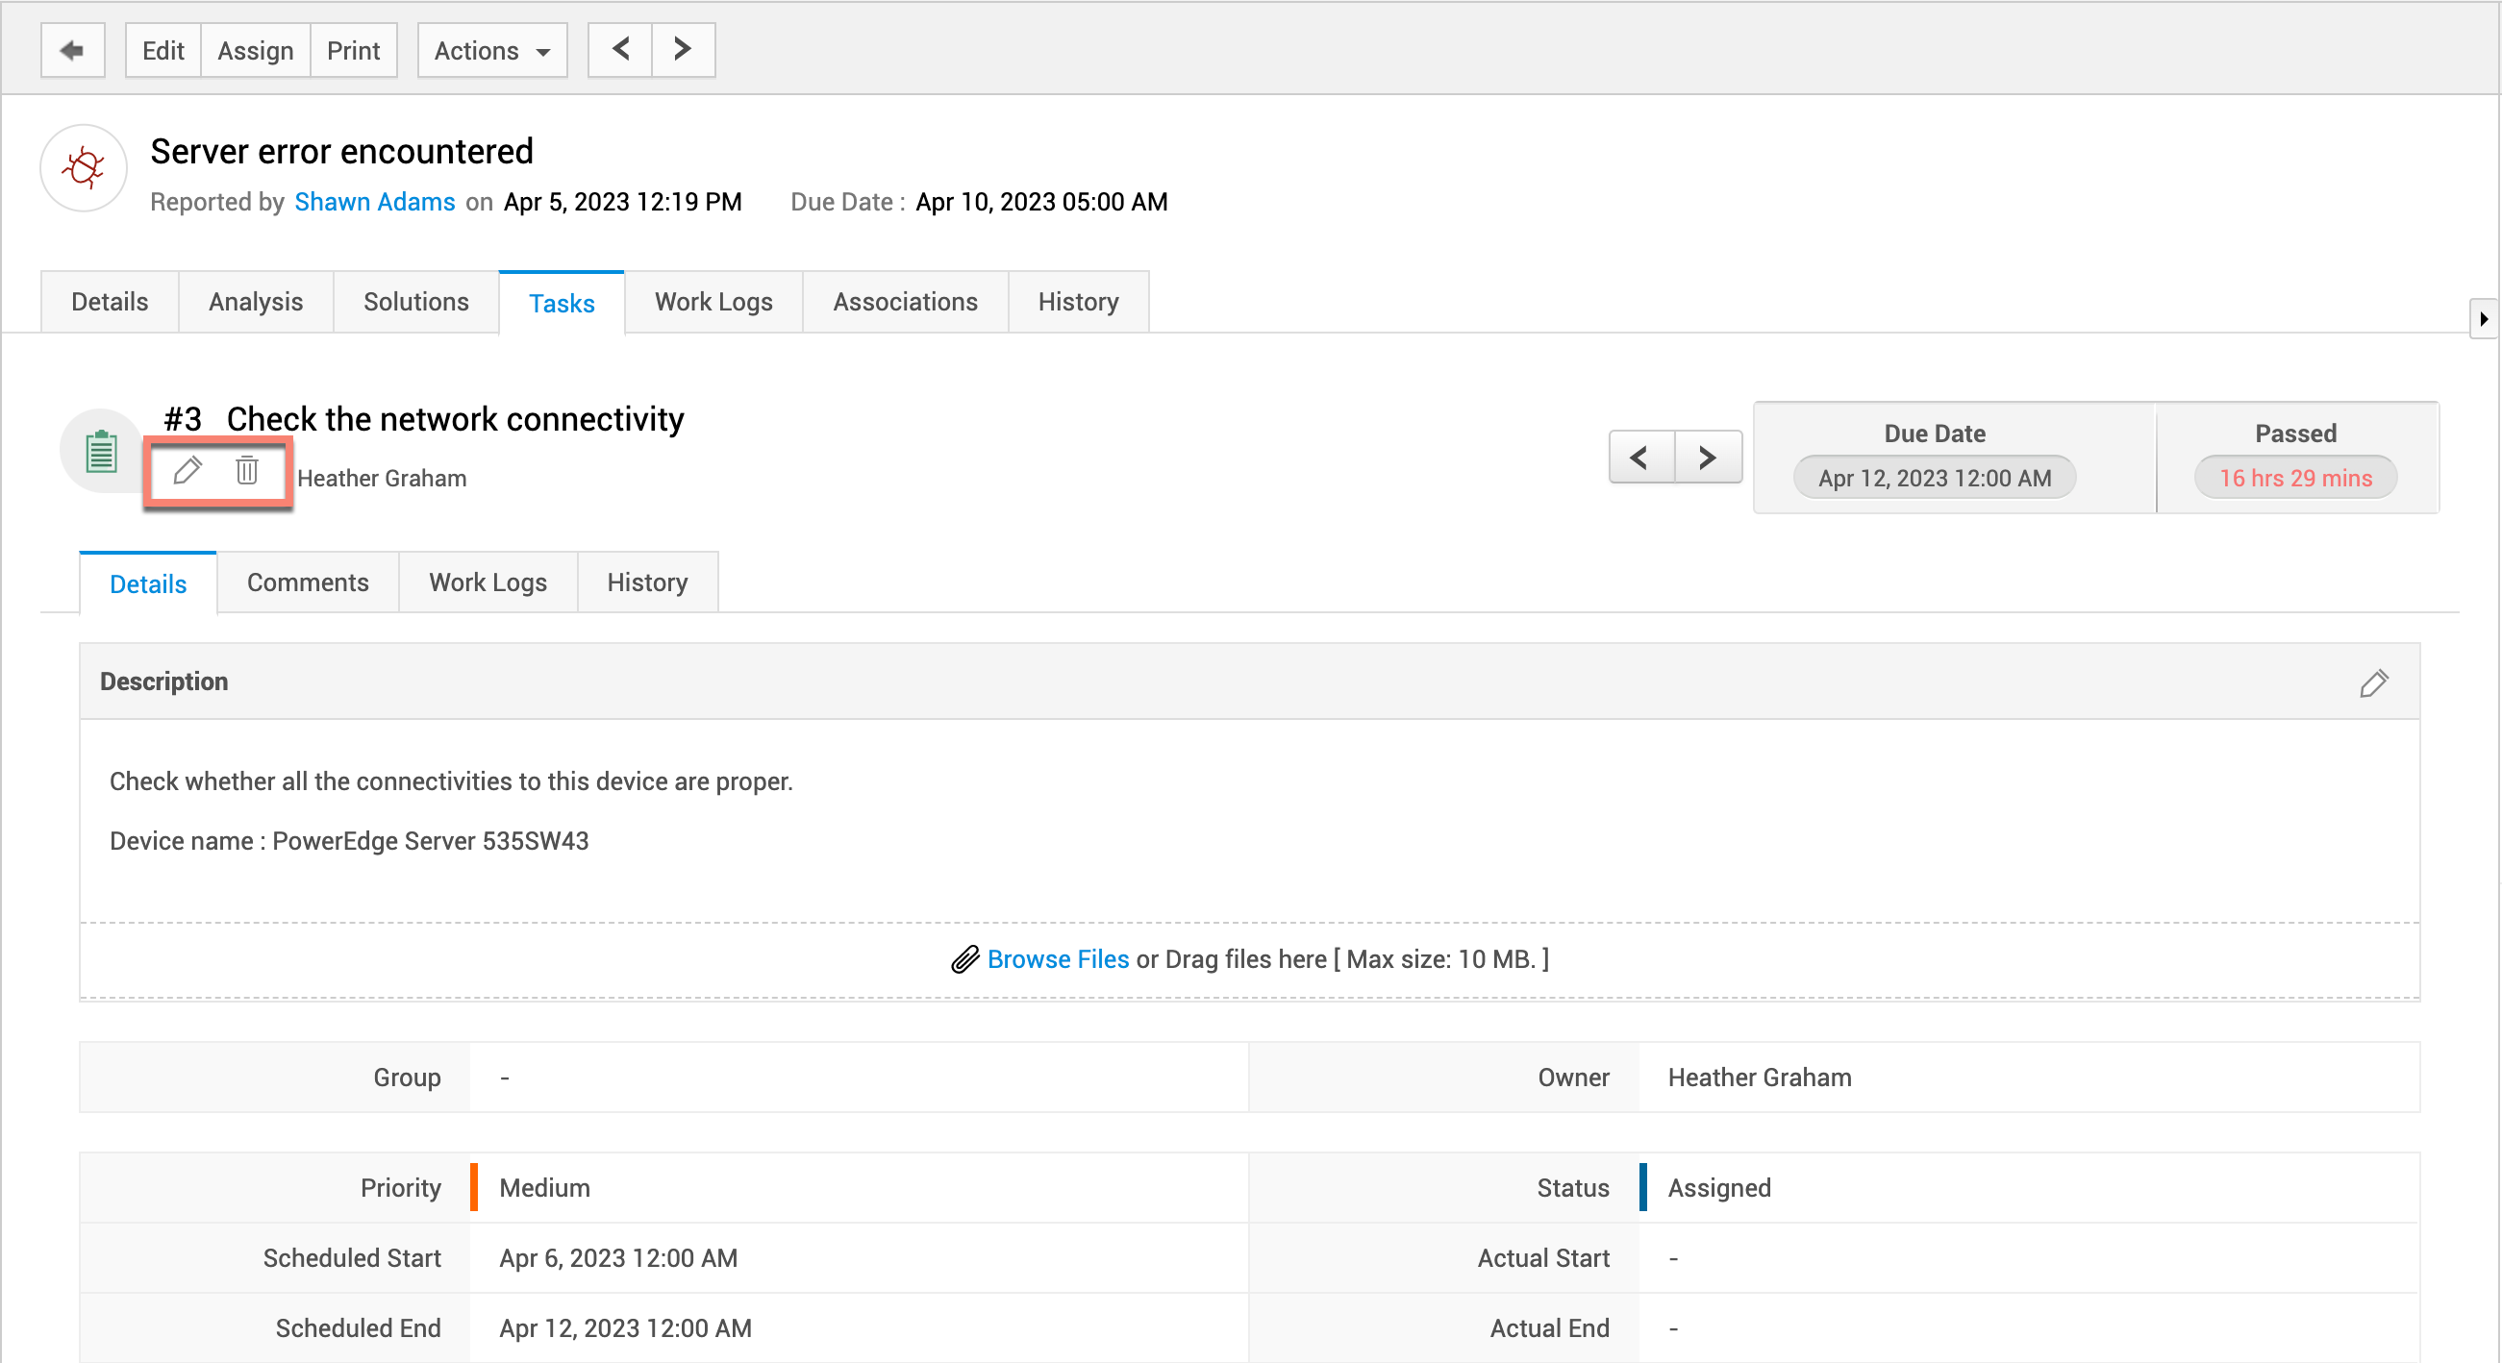This screenshot has width=2502, height=1363.
Task: Edit Description using pencil icon
Action: click(x=2373, y=683)
